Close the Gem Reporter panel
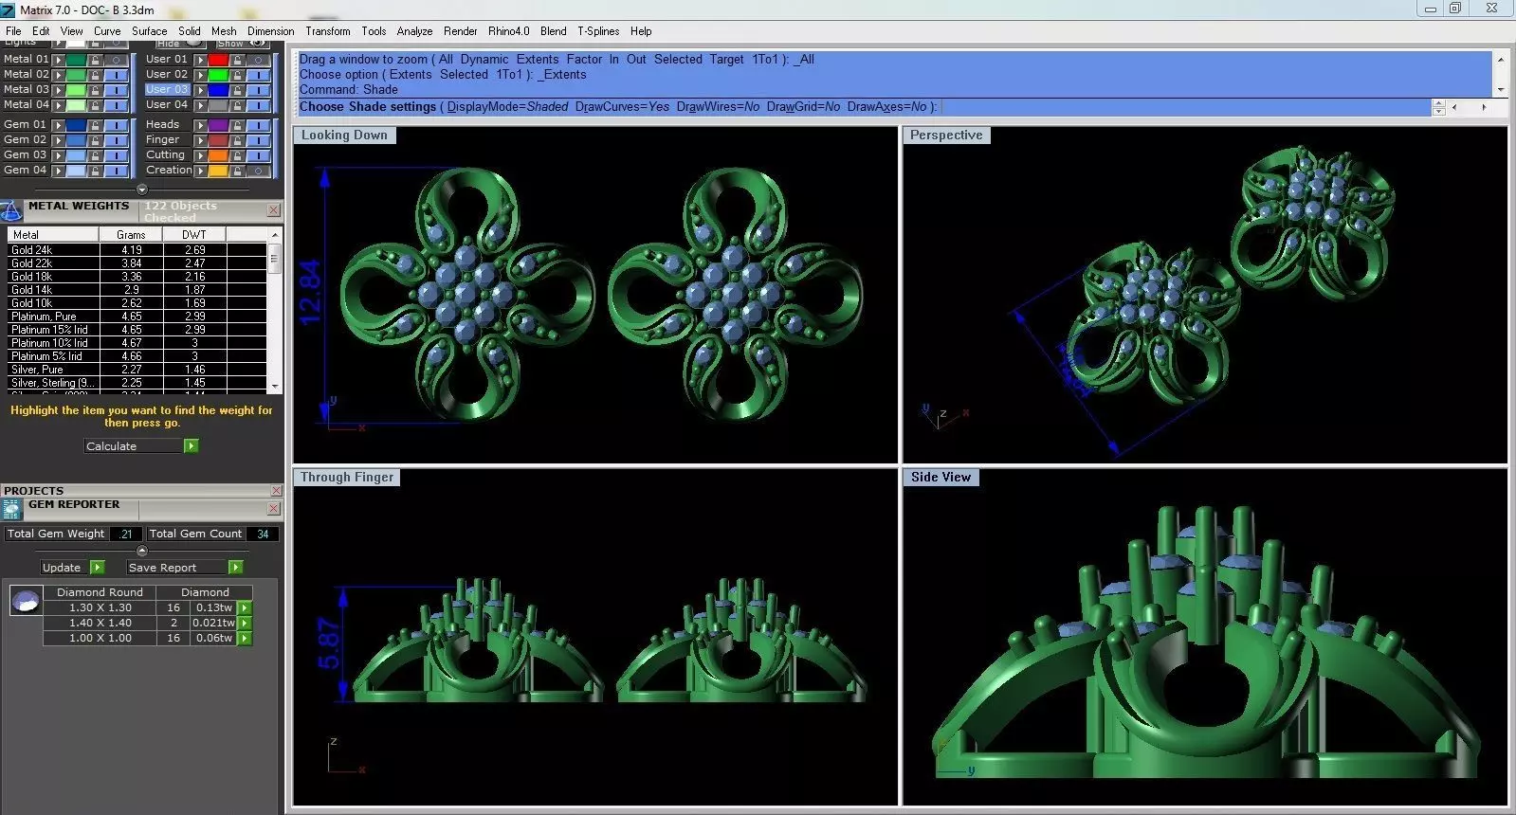This screenshot has width=1516, height=815. coord(273,508)
